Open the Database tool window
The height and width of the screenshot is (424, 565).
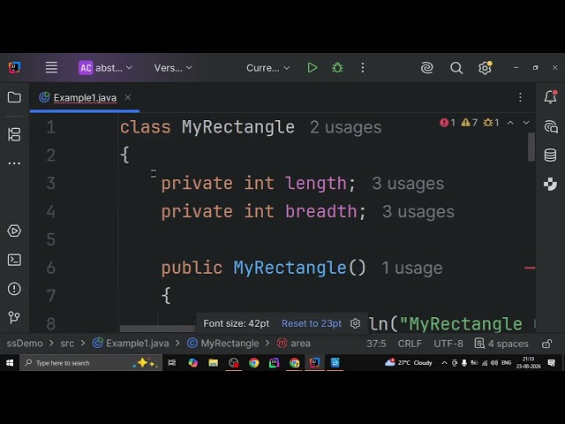550,155
